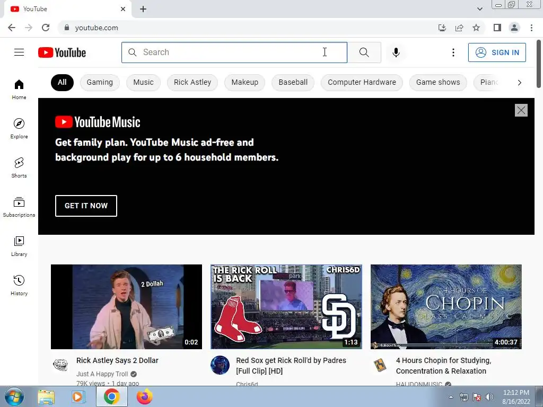Select the Gaming filter chip

(x=100, y=82)
